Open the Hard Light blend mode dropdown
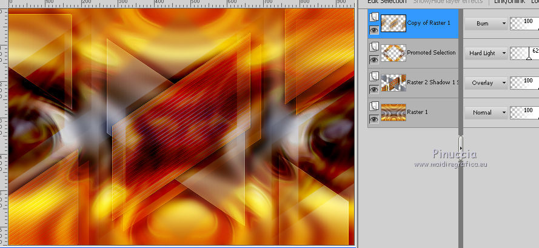 [x=486, y=53]
